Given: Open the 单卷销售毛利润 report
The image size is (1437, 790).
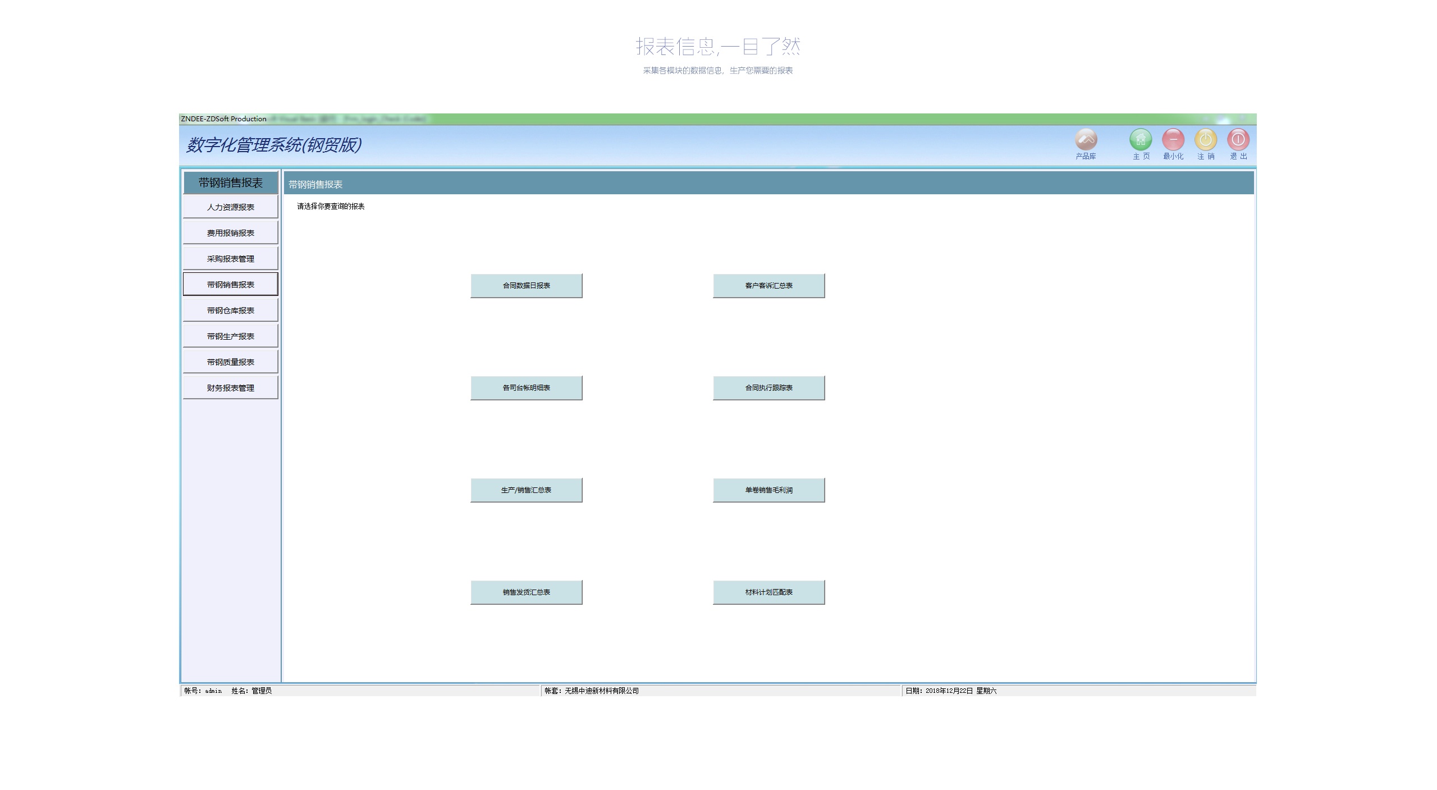Looking at the screenshot, I should pyautogui.click(x=769, y=490).
